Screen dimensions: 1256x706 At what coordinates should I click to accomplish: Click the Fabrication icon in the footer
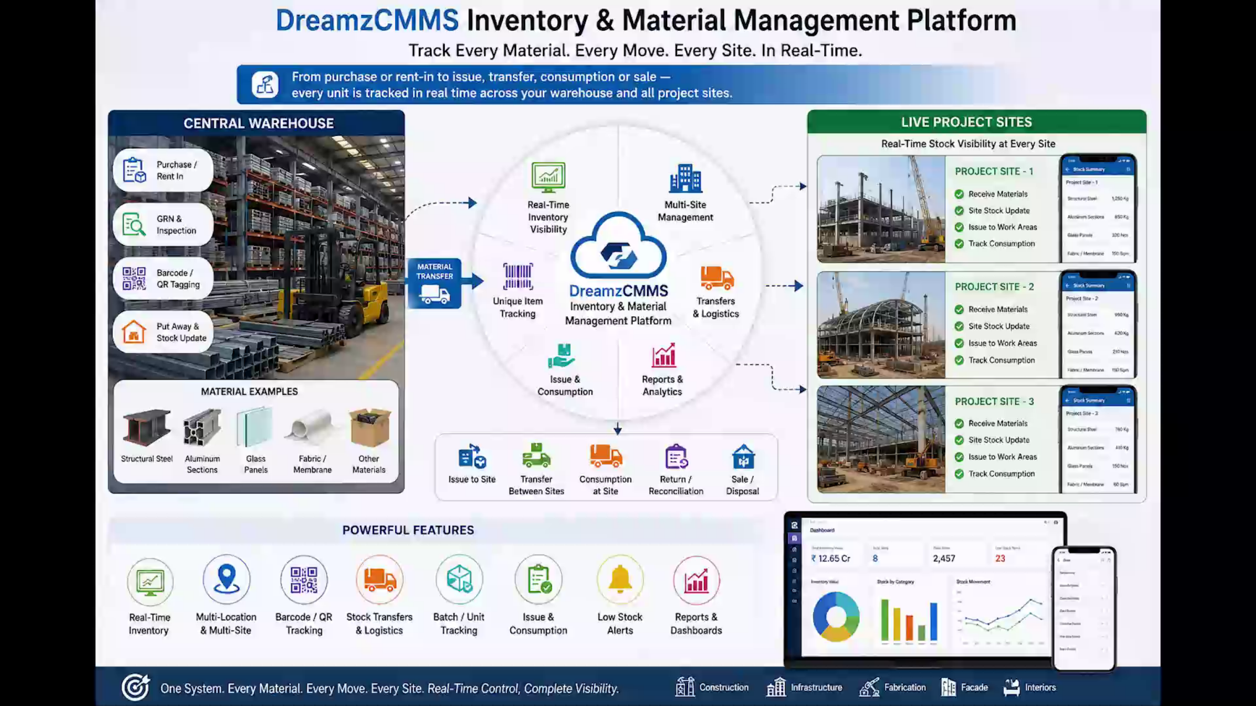pyautogui.click(x=869, y=687)
